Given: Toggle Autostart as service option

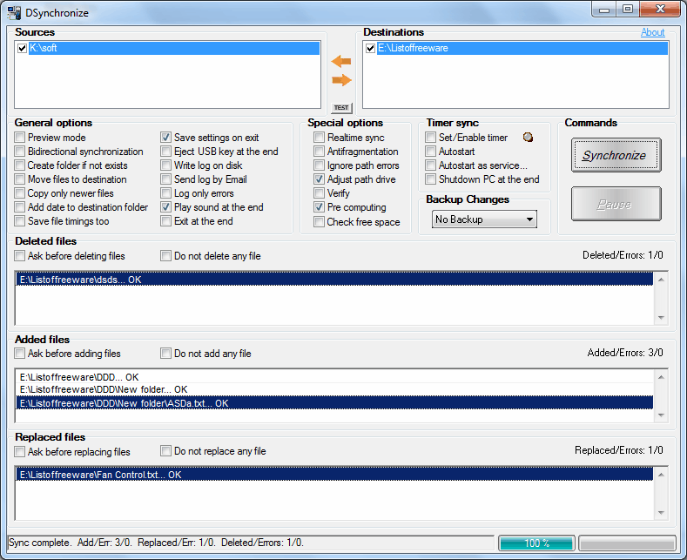Looking at the screenshot, I should click(431, 165).
